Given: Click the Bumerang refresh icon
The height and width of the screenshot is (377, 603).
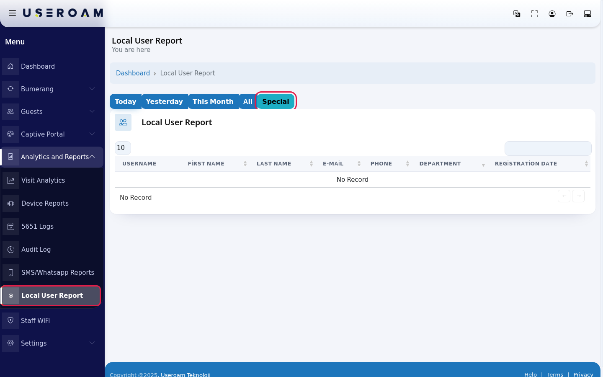Looking at the screenshot, I should [10, 89].
